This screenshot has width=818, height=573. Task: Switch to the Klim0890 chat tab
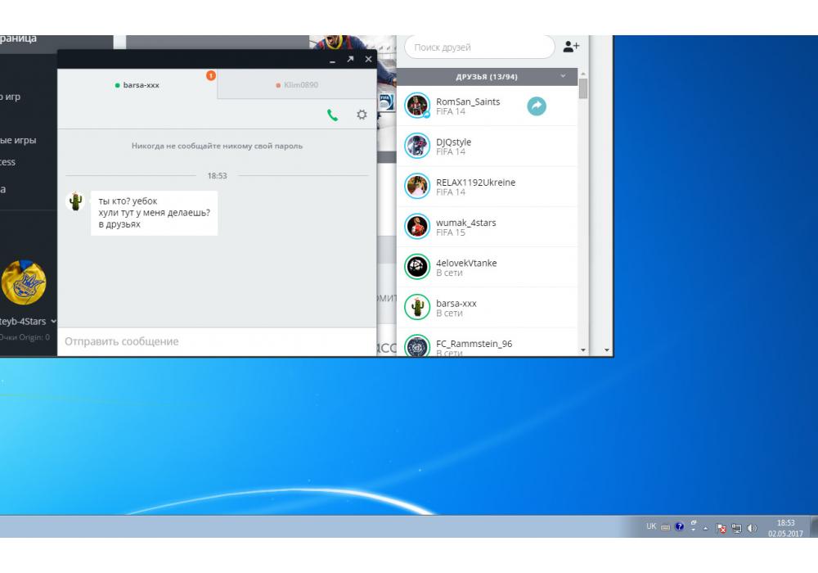point(297,85)
